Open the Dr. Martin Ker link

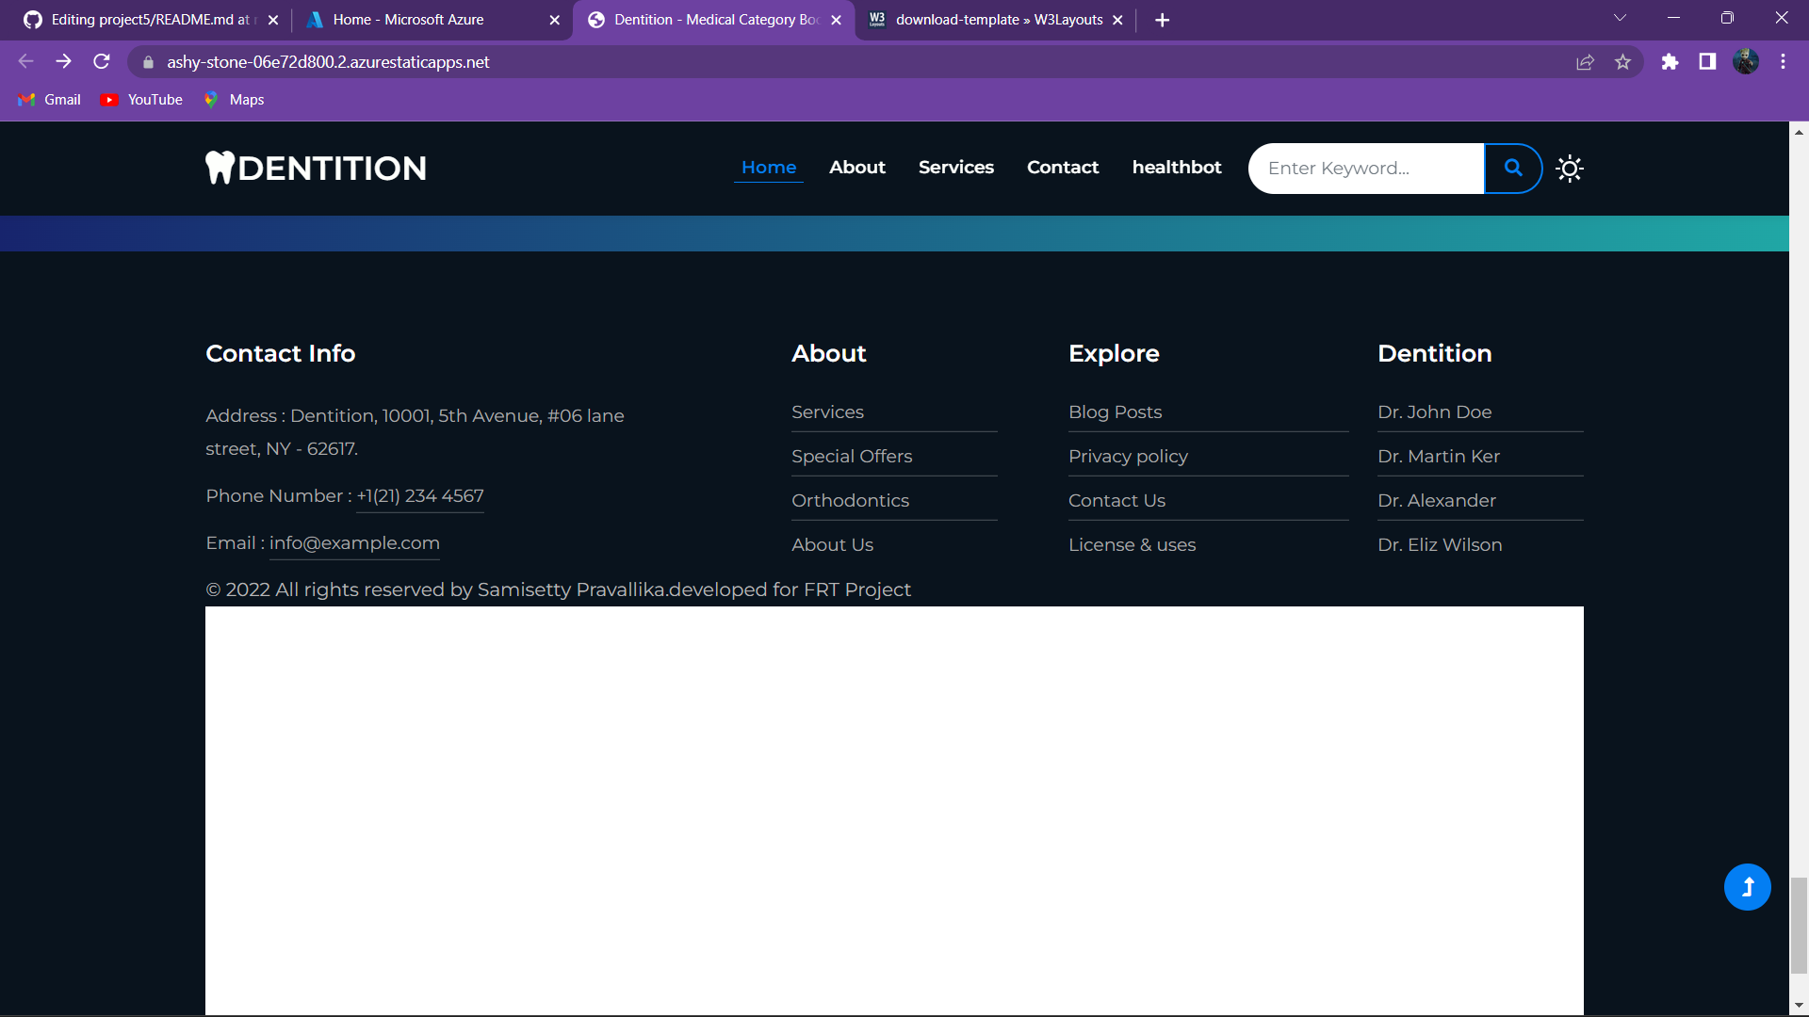[1438, 457]
